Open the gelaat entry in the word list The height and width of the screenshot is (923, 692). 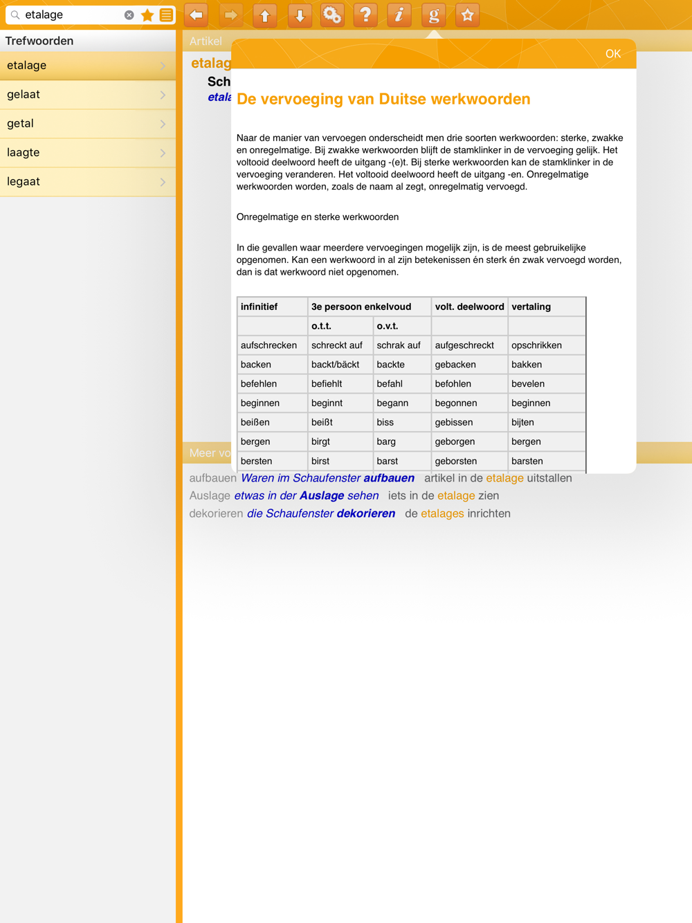[88, 95]
